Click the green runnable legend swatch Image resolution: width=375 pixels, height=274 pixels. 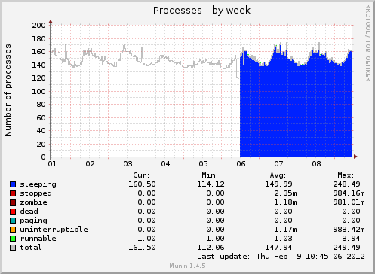(x=13, y=239)
